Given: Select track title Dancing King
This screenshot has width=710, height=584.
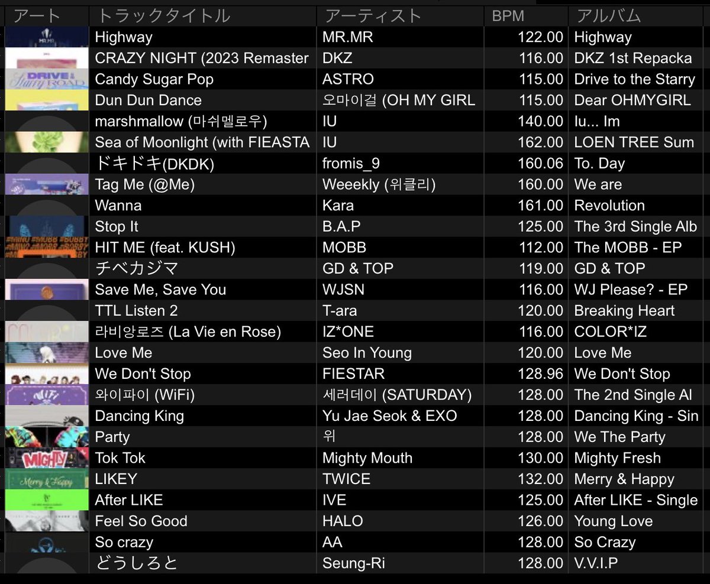Looking at the screenshot, I should tap(140, 416).
